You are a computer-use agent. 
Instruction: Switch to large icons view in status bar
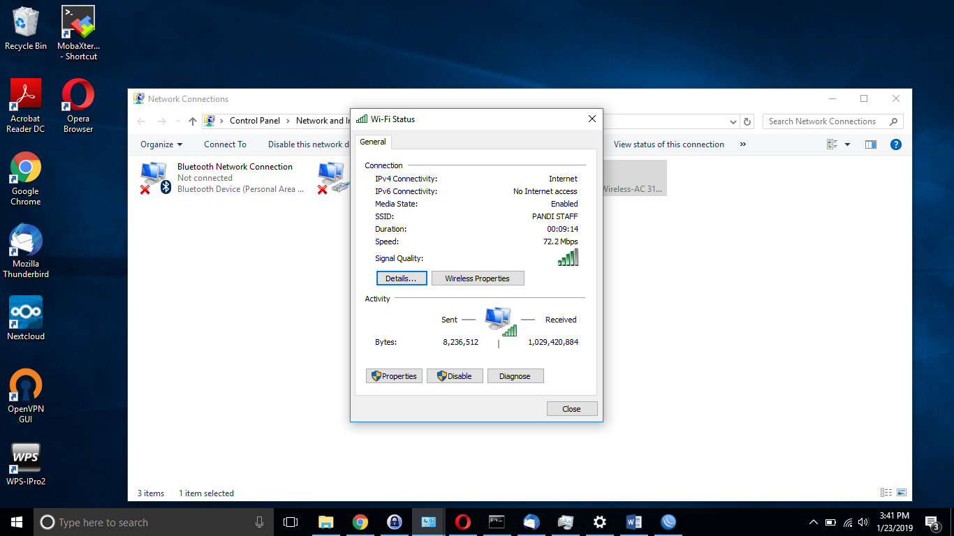coord(901,493)
